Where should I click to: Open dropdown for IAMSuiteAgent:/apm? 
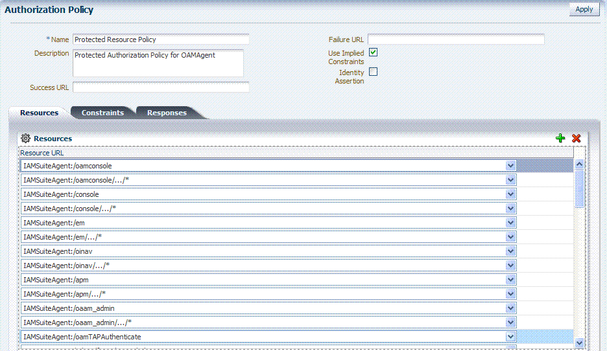tap(510, 280)
